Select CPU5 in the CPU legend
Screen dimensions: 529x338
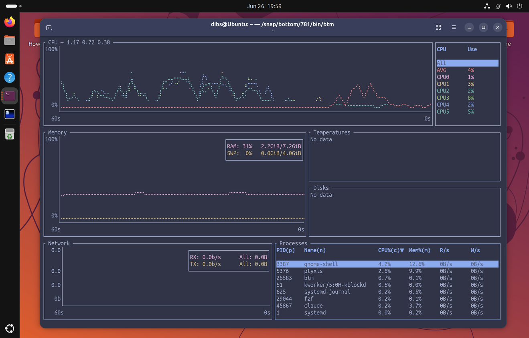pos(468,112)
